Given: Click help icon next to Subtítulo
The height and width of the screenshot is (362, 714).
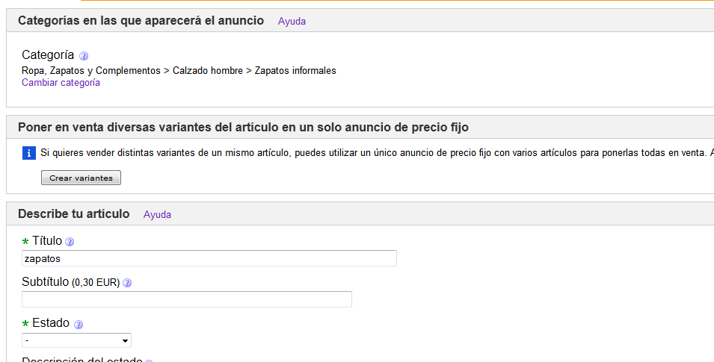Looking at the screenshot, I should click(128, 283).
